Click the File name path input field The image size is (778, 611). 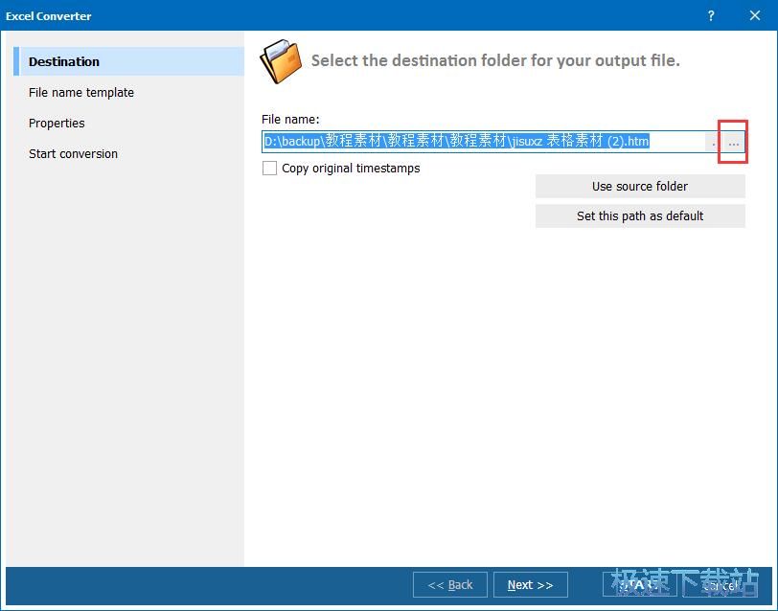(x=483, y=142)
